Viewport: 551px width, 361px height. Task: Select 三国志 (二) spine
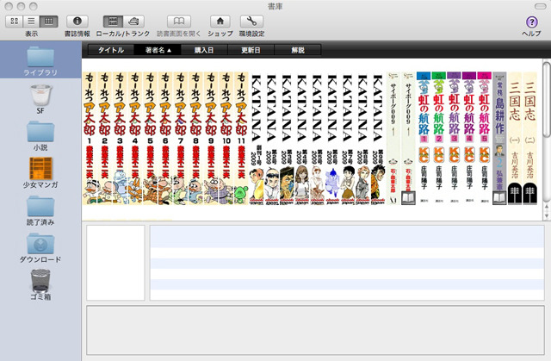[529, 138]
